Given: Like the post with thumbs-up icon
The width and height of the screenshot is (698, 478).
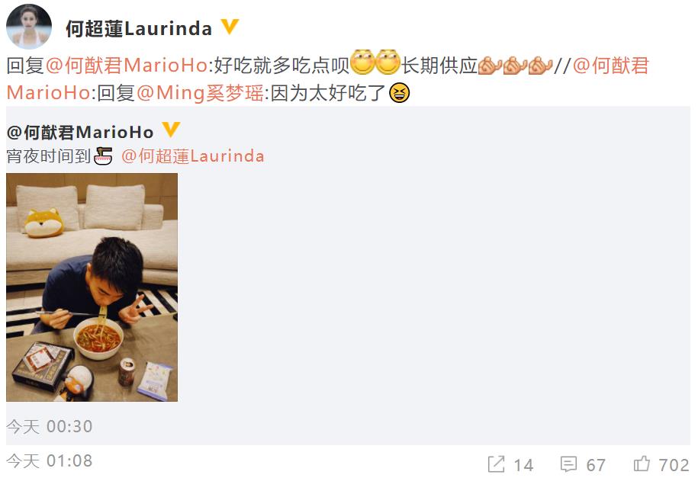Looking at the screenshot, I should coord(642,464).
